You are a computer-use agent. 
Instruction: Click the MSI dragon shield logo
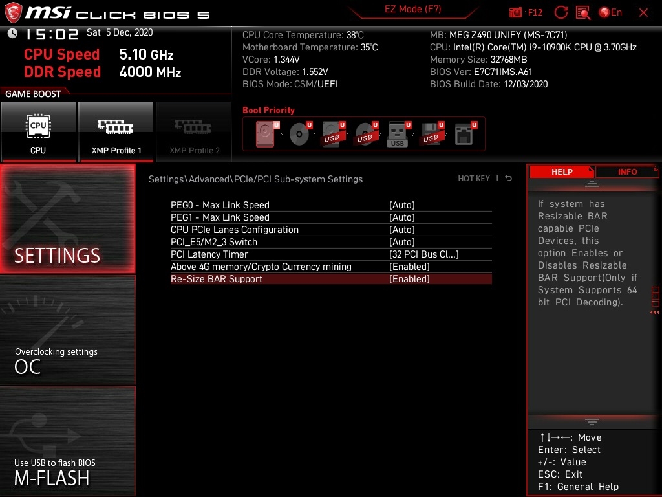click(13, 13)
